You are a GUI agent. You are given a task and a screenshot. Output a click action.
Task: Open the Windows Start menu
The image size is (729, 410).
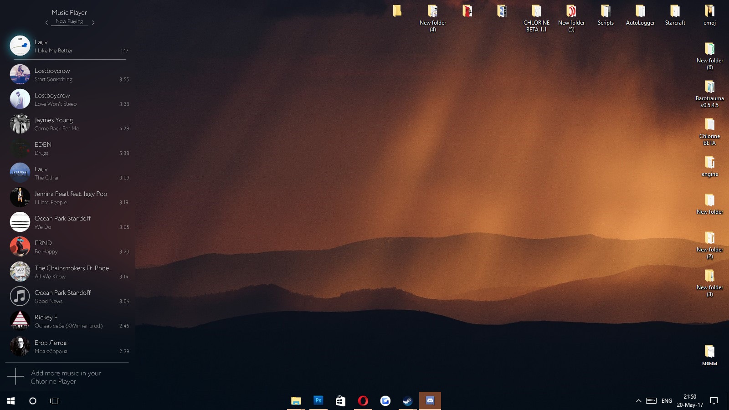(11, 401)
